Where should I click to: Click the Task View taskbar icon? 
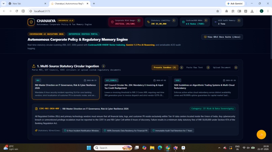137,148
